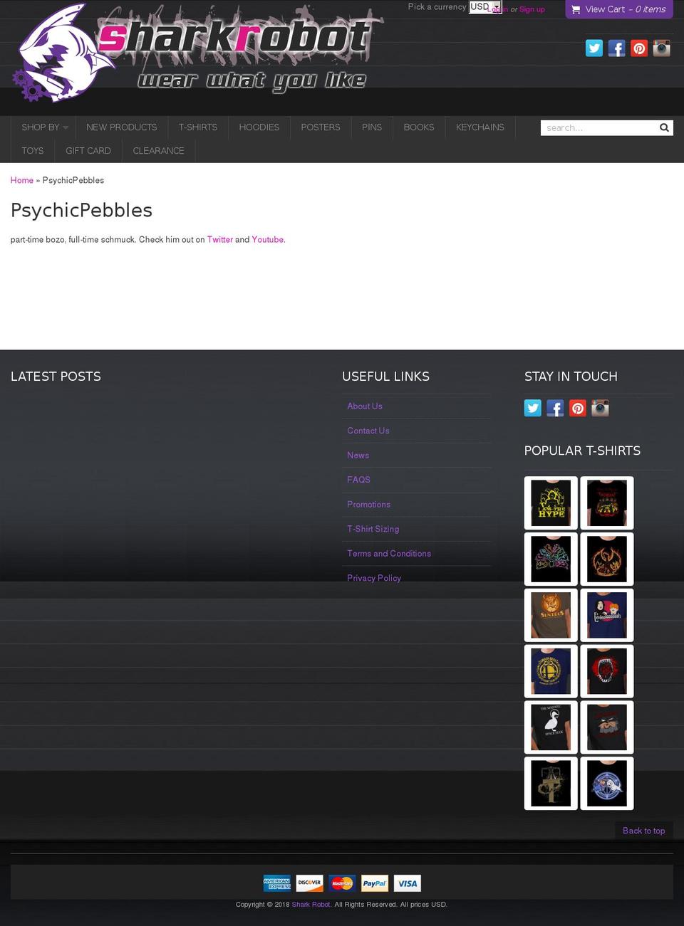Screen dimensions: 684x926
Task: Open the yellow HYPE t-shirt thumbnail
Action: (x=551, y=503)
